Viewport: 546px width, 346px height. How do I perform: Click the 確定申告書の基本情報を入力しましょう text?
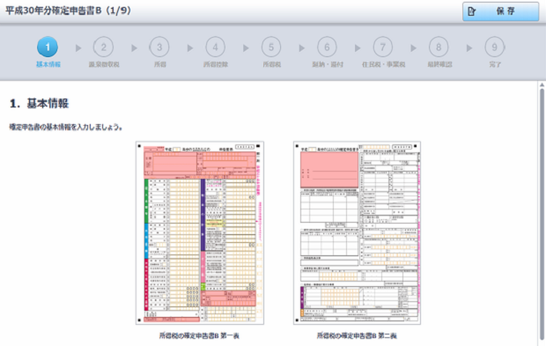point(66,127)
